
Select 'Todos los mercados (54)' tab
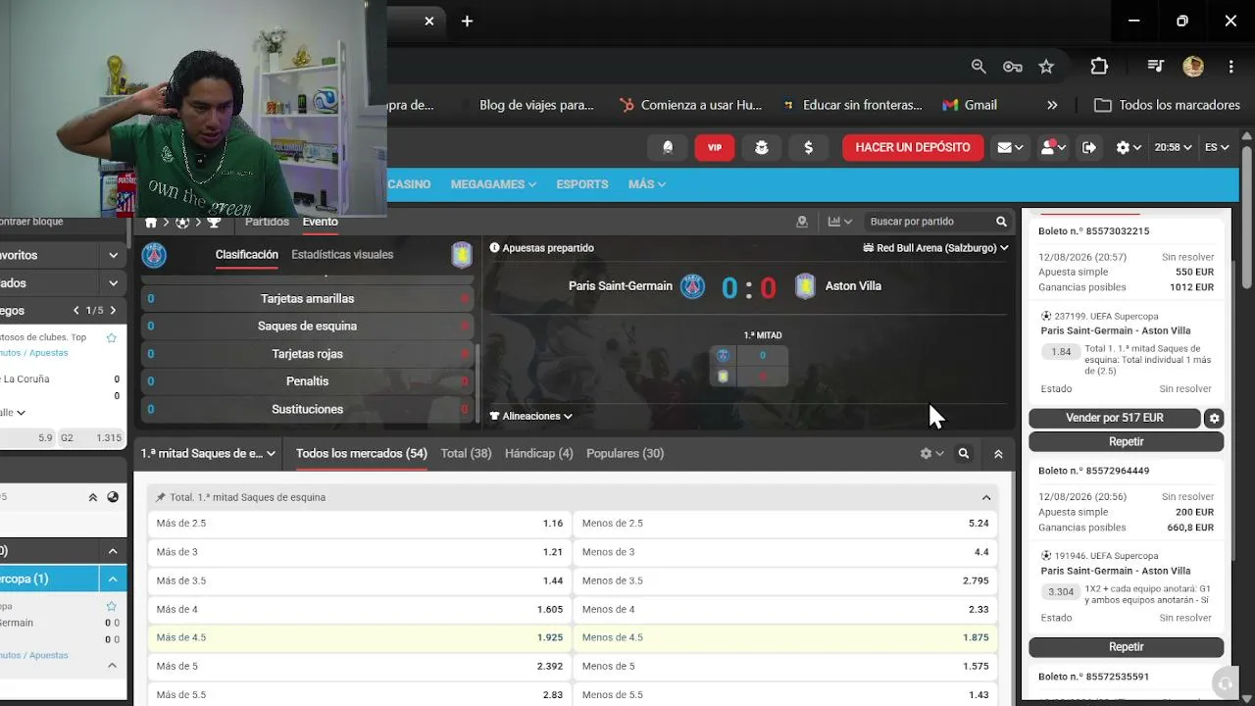click(x=362, y=454)
